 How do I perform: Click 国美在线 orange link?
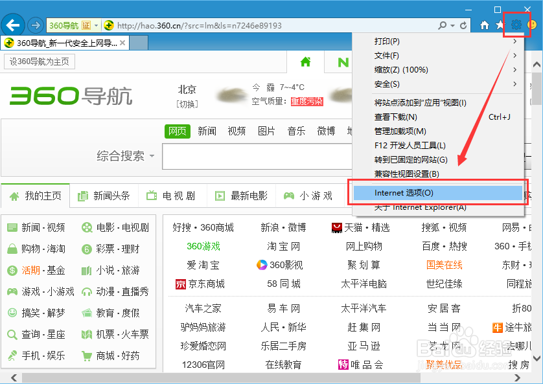(445, 265)
